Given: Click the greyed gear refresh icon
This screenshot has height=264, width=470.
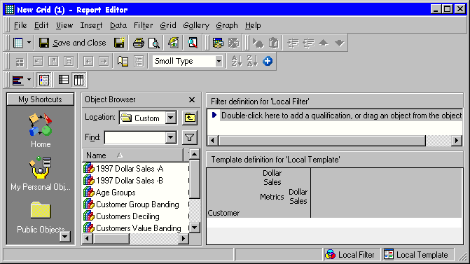Looking at the screenshot, I should point(233,43).
